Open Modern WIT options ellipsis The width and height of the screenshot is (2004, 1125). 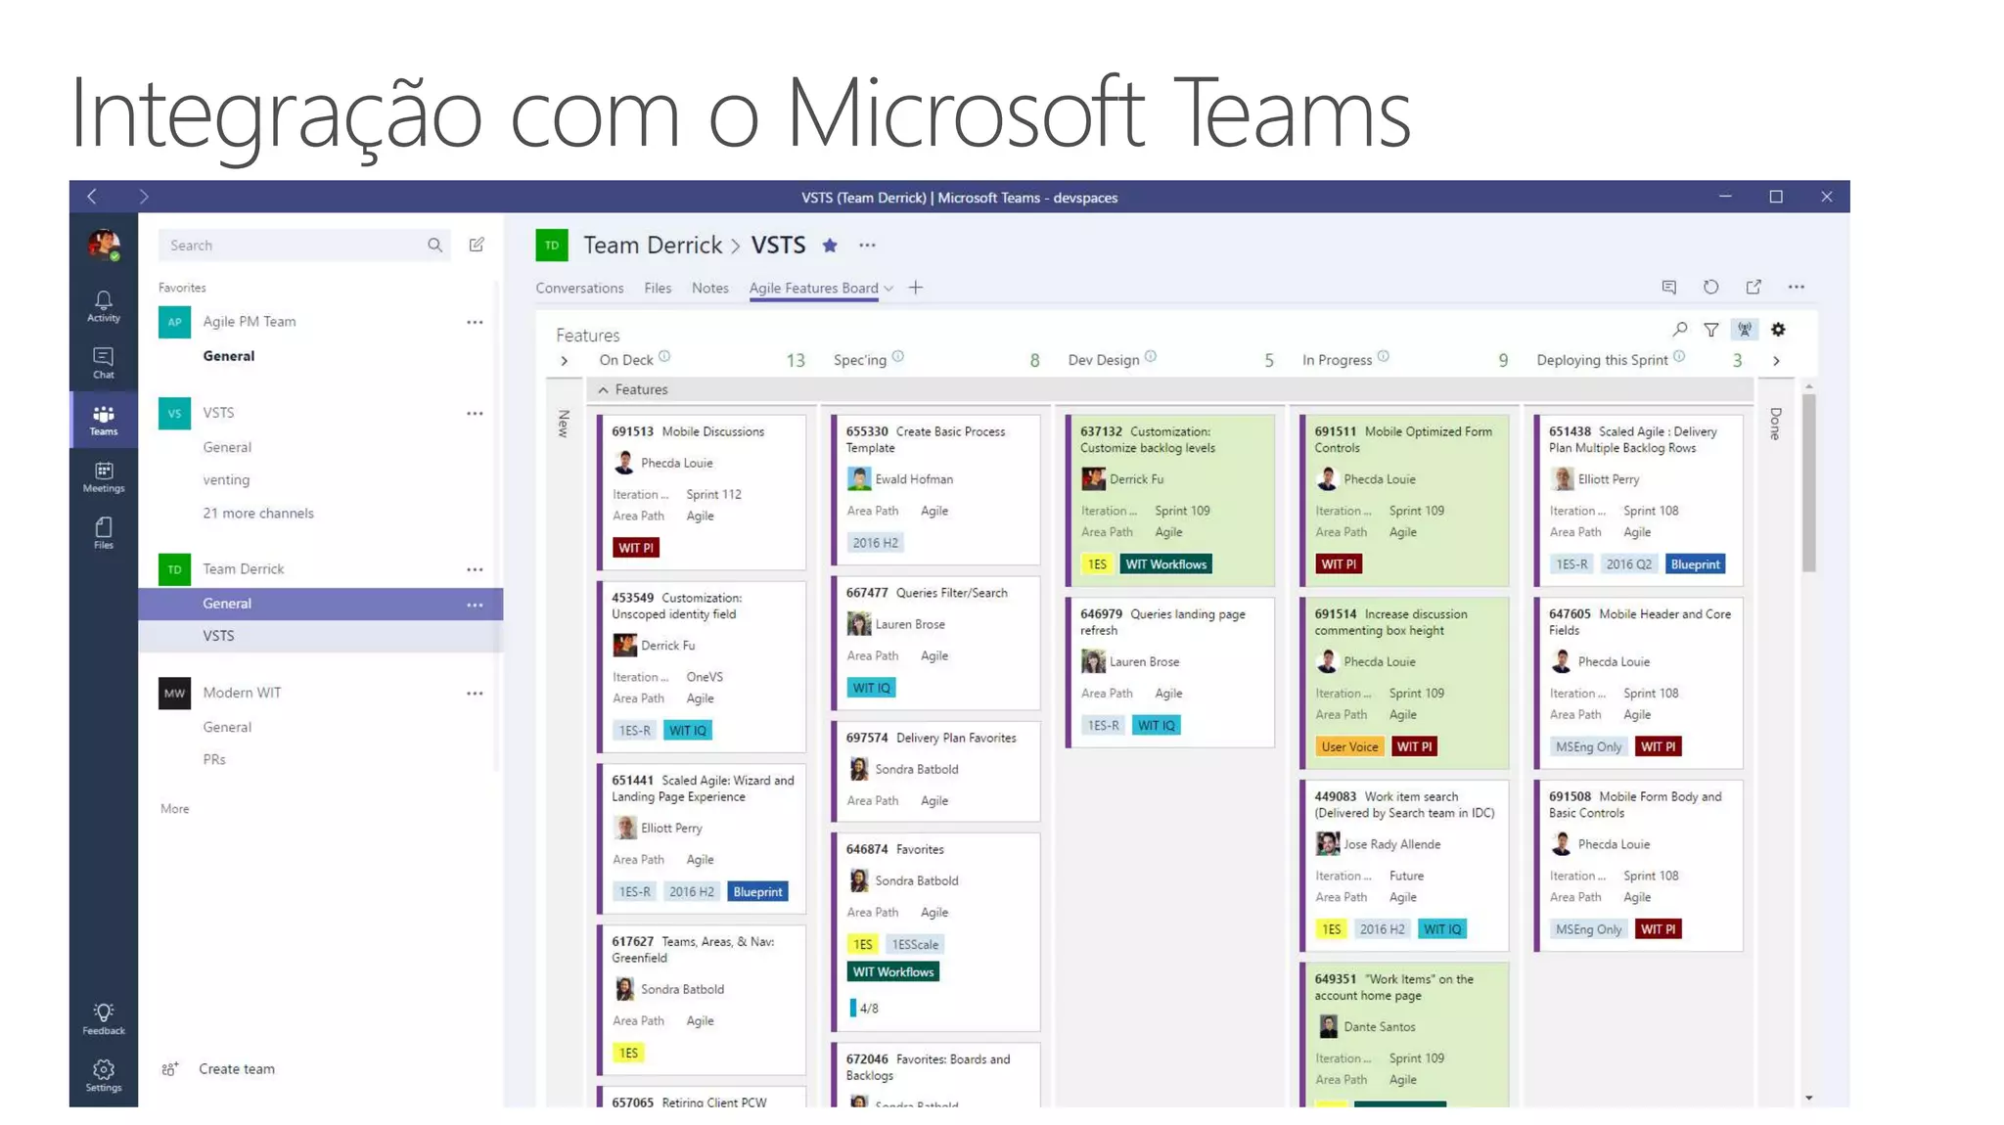[475, 694]
